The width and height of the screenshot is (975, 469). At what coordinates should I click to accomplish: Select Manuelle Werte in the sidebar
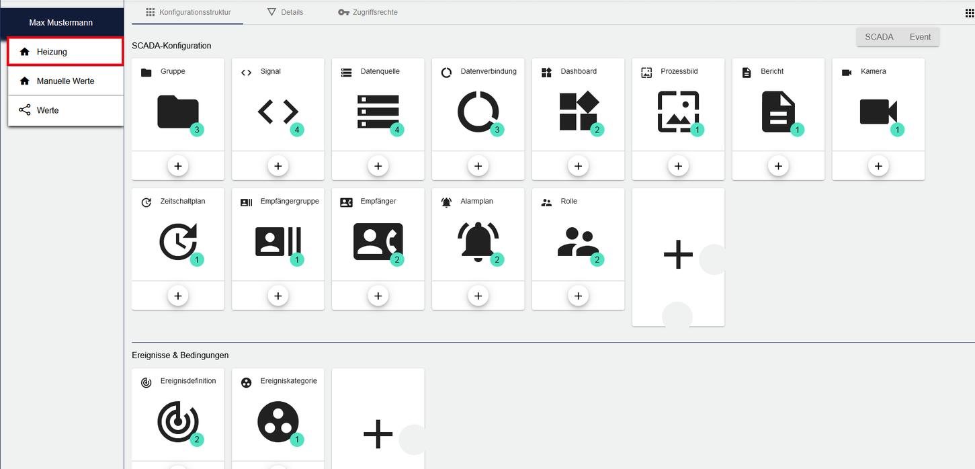tap(65, 81)
